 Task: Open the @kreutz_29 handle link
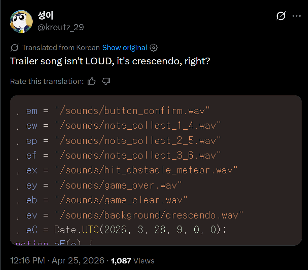(61, 27)
